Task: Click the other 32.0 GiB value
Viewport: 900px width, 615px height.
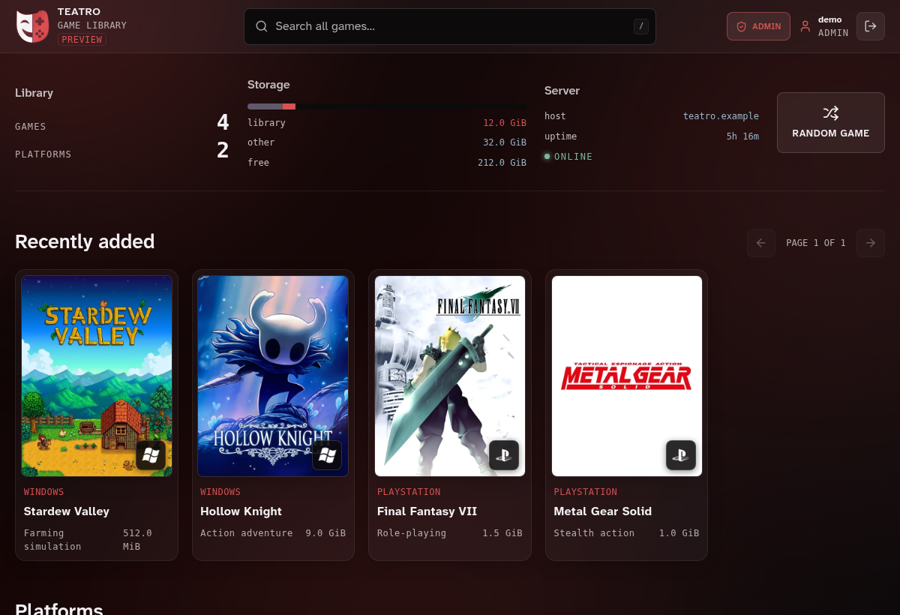Action: pos(505,142)
